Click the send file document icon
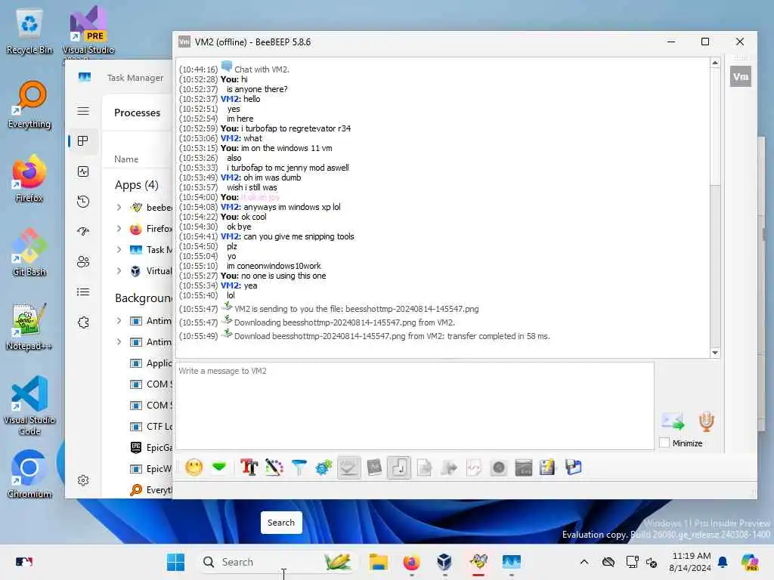774x580 pixels. coord(424,467)
